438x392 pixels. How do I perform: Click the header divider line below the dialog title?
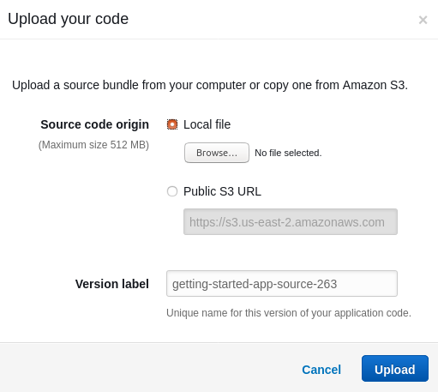(x=219, y=39)
